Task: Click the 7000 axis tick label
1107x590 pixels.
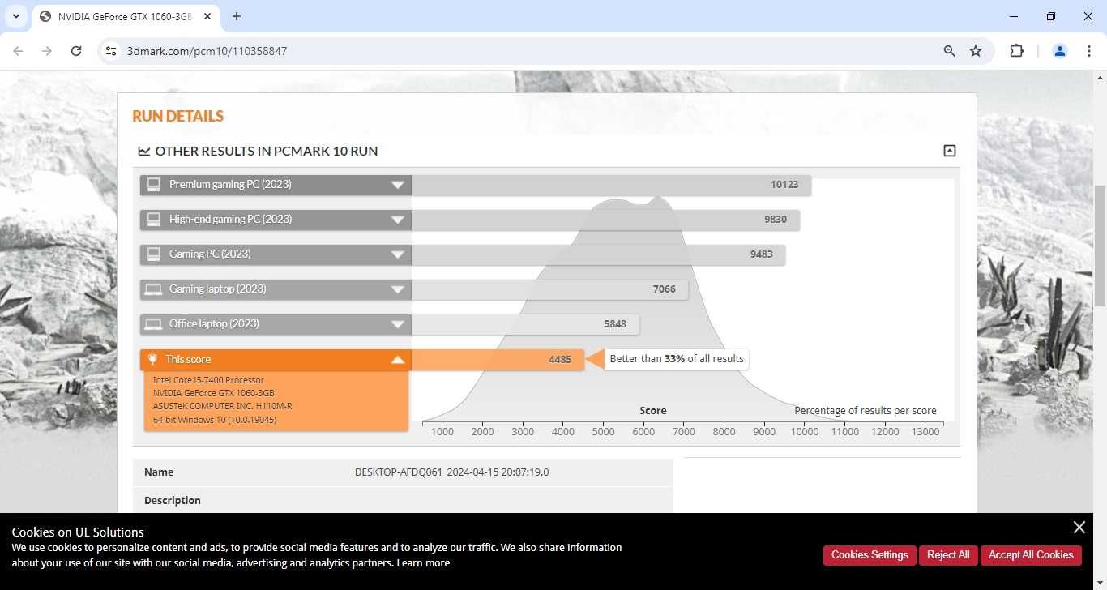Action: click(684, 432)
